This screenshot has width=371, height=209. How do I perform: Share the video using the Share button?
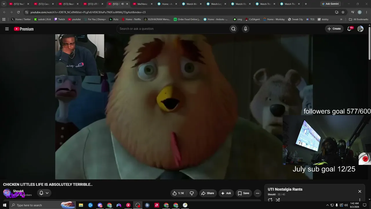(x=208, y=193)
